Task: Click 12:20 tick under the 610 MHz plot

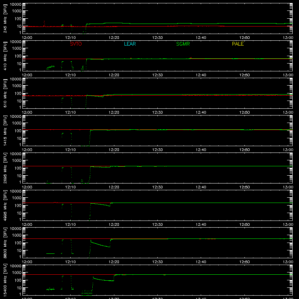Action: click(114, 112)
